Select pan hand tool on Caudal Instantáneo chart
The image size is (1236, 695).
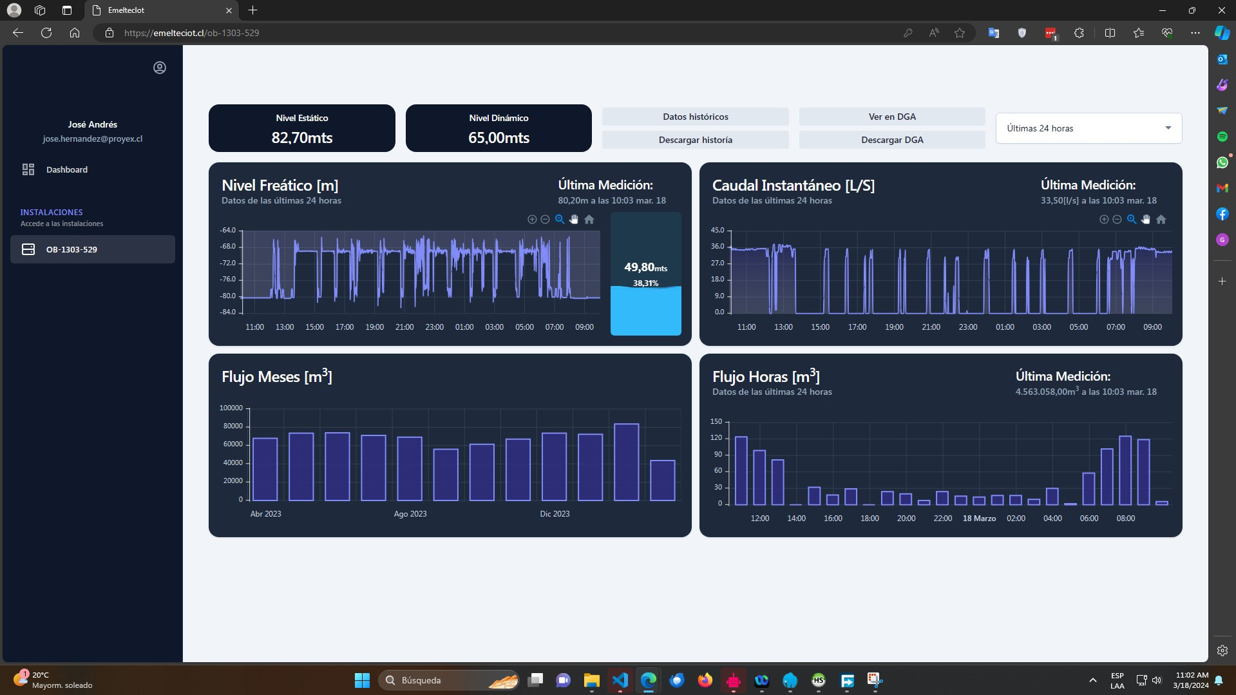click(1146, 220)
